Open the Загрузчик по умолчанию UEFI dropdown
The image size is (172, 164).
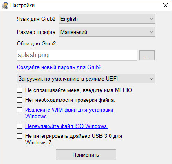point(86,79)
